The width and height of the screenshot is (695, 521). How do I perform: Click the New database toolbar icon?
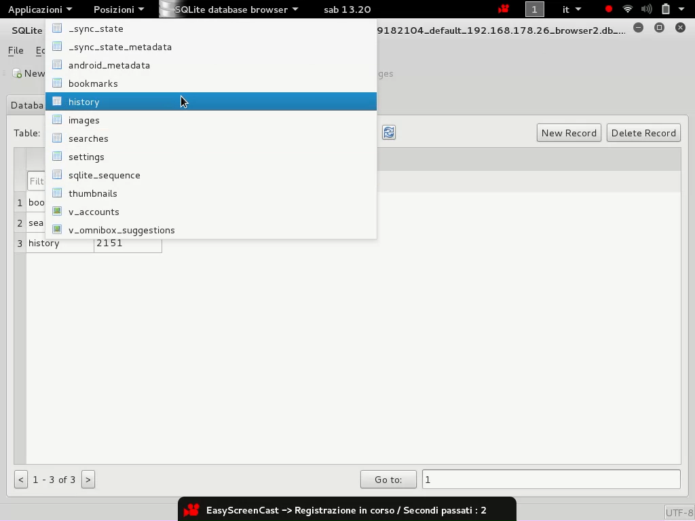click(17, 73)
